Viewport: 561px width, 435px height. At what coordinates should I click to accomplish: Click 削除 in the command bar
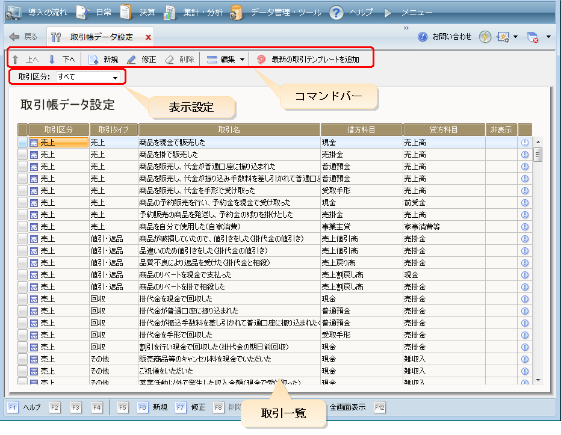(179, 60)
